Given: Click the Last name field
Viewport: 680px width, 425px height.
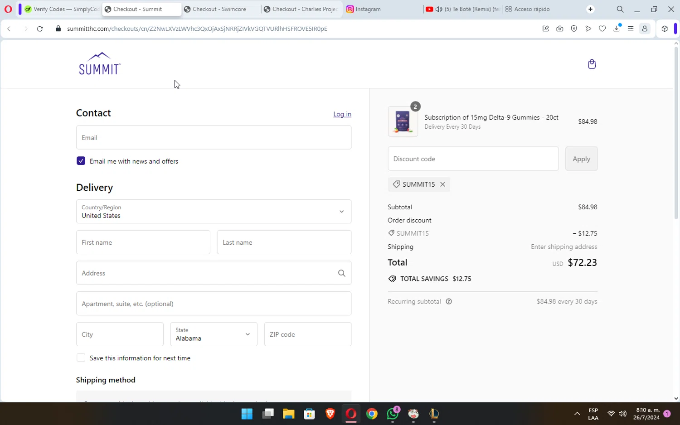Looking at the screenshot, I should coord(284,242).
